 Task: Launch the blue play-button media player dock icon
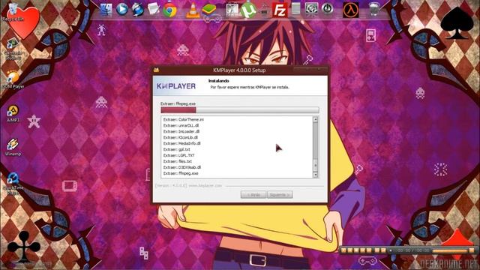(121, 10)
